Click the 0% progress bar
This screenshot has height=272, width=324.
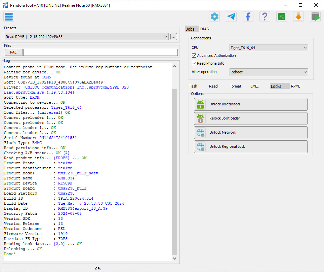(x=98, y=269)
